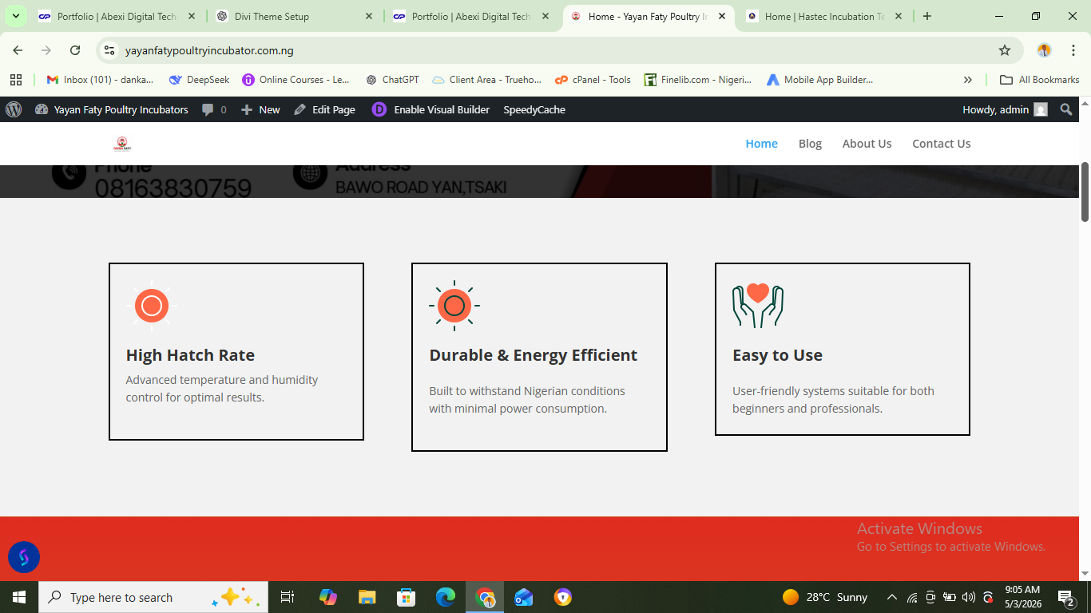
Task: Open the Chrome apps grid icon
Action: point(16,80)
